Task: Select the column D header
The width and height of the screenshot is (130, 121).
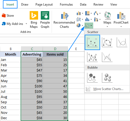Action: click(55, 49)
